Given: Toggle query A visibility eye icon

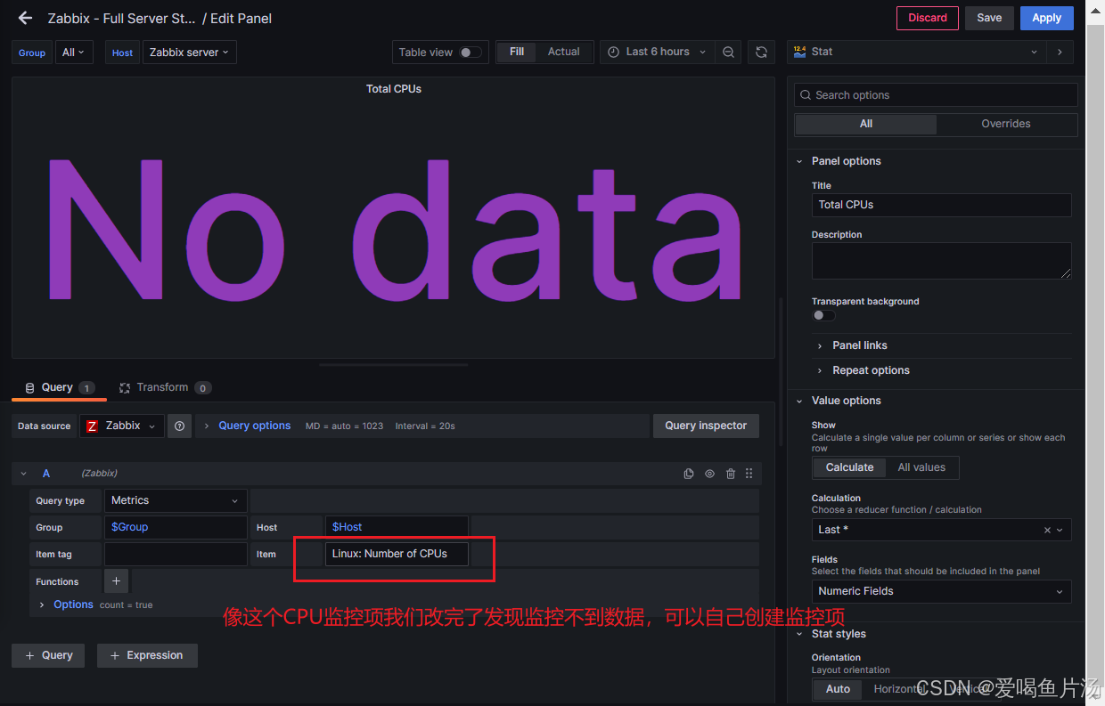Looking at the screenshot, I should click(710, 474).
